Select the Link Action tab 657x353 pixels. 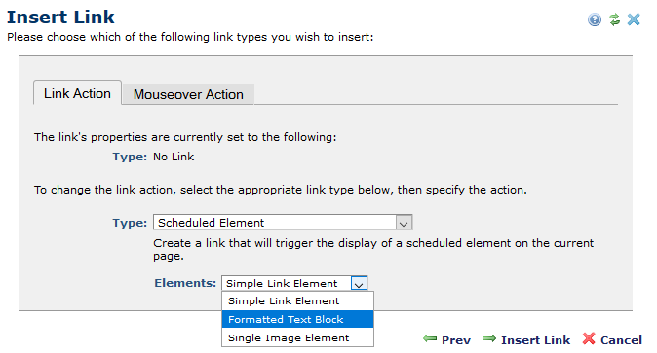pyautogui.click(x=78, y=93)
